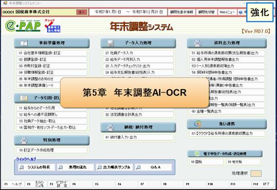The image size is (277, 190).
Task: Click magnifier icon beside システムの特長
Action: tap(21, 167)
